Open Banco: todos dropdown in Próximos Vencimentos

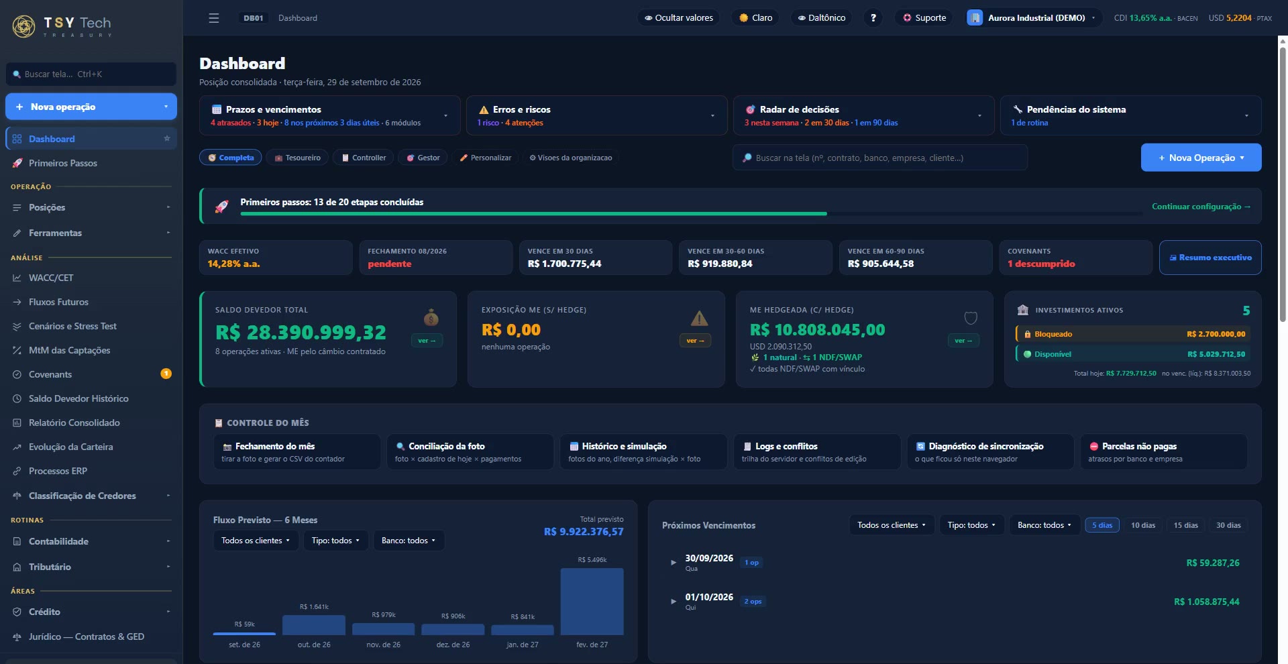tap(1044, 525)
